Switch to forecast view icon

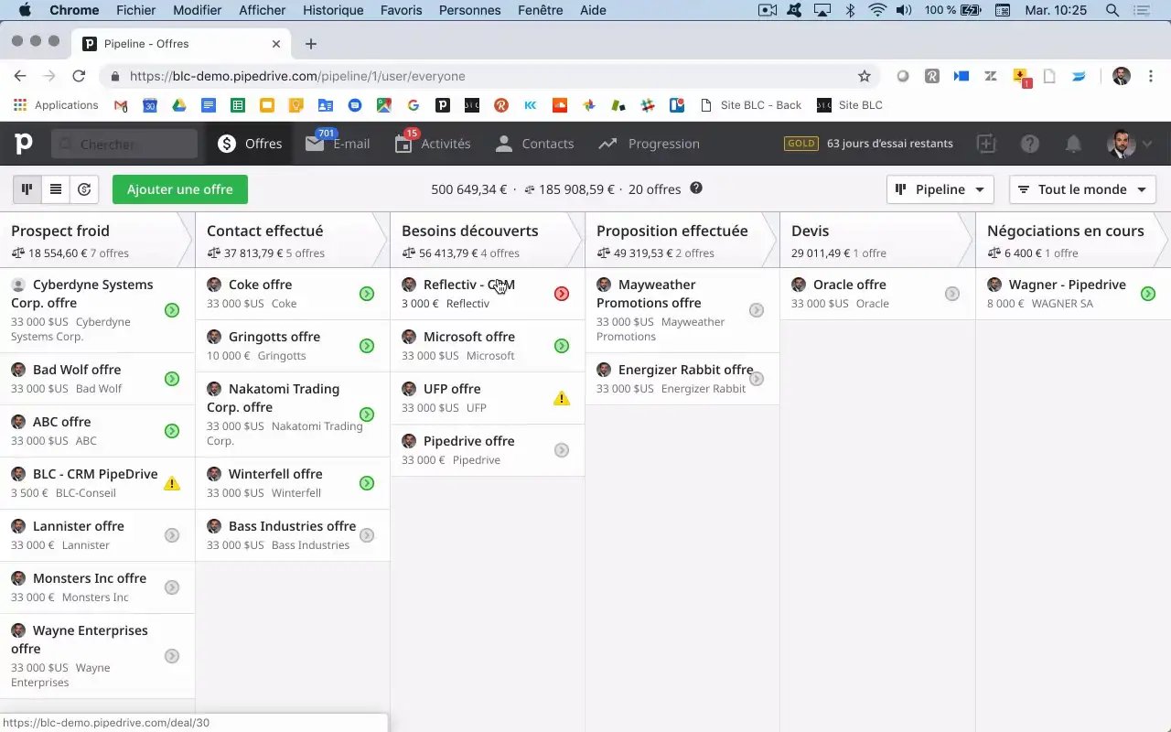(84, 189)
